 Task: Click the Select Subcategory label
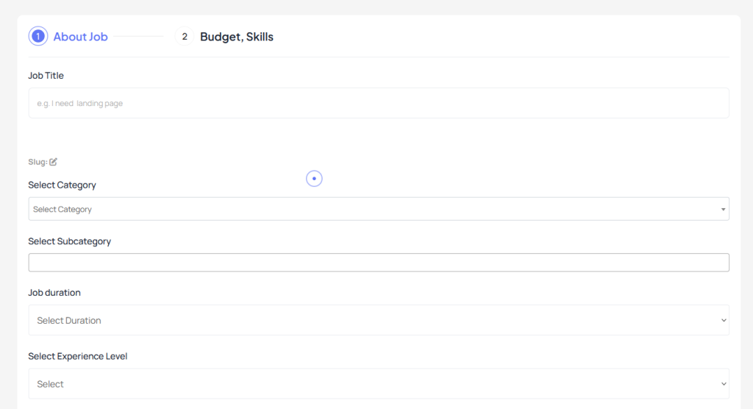(70, 241)
